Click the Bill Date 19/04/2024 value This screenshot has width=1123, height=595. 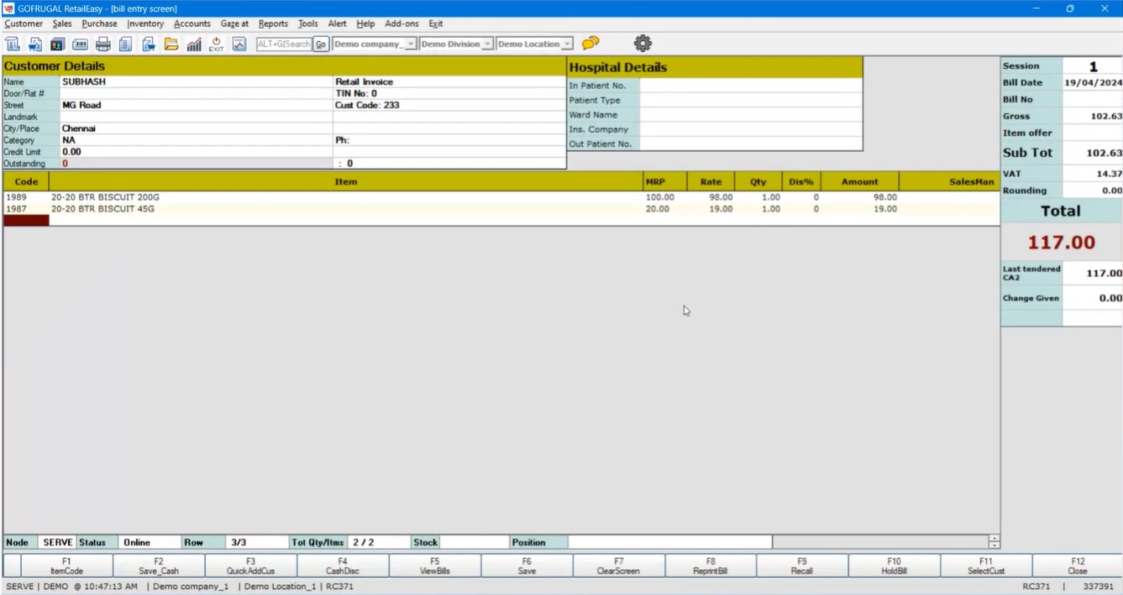click(1093, 82)
